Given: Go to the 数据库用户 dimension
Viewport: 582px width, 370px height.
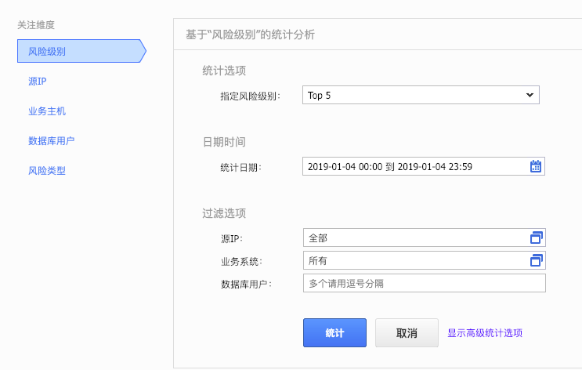Looking at the screenshot, I should [x=52, y=141].
